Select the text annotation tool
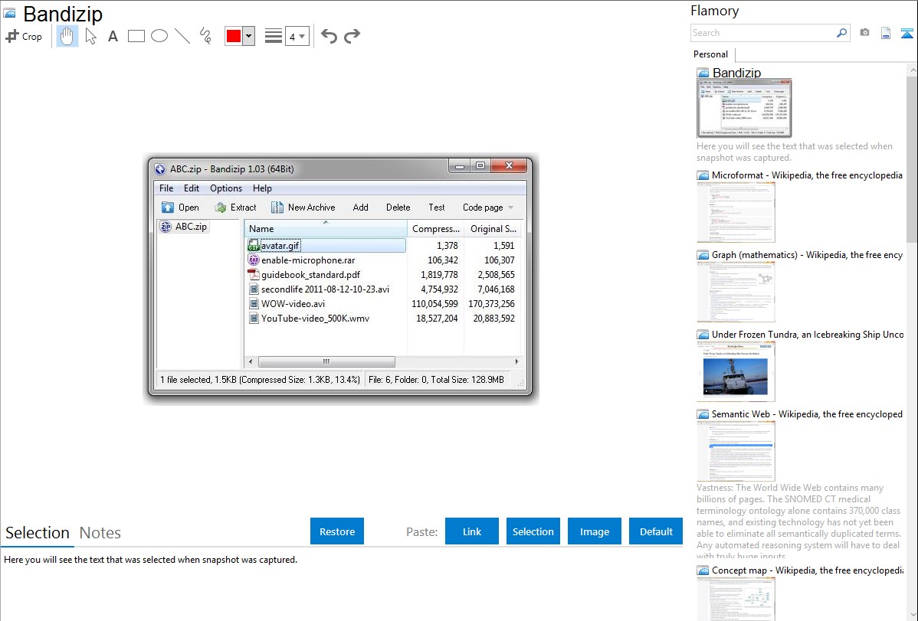This screenshot has height=621, width=918. (x=113, y=36)
